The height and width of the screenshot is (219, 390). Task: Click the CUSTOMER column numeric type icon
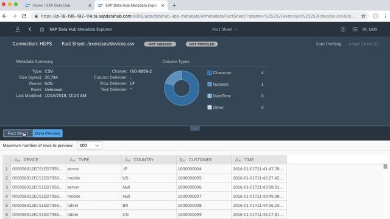pyautogui.click(x=183, y=160)
